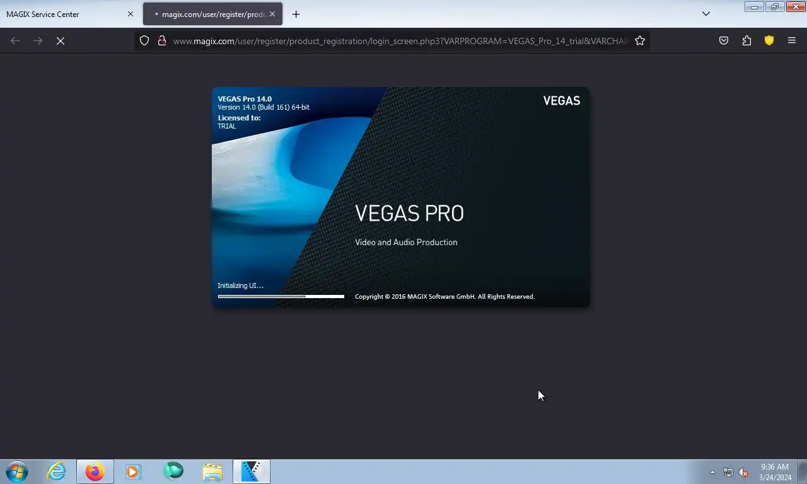Show hidden system tray icons
This screenshot has height=484, width=807.
(712, 472)
